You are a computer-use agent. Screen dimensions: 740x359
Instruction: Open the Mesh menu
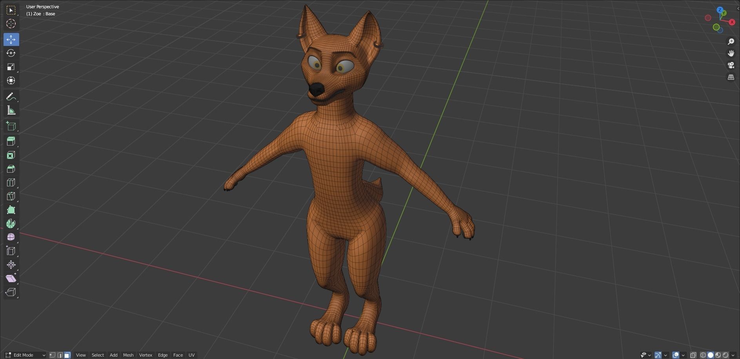pos(128,355)
